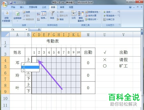Select column A header
Screen dimensions: 144x110
click(x=17, y=35)
